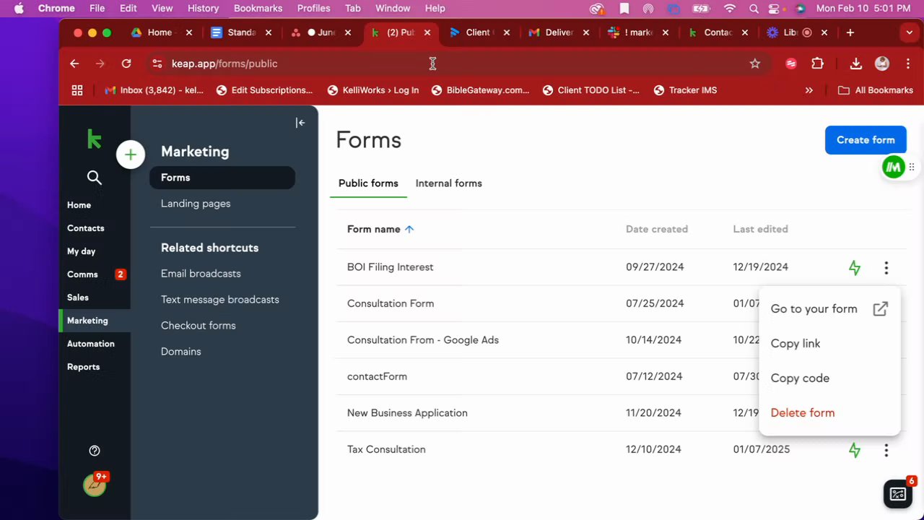Open the help question mark icon

pos(95,451)
